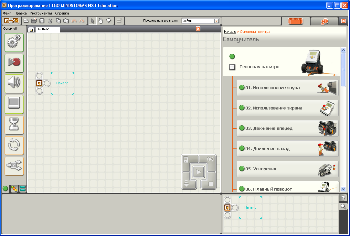350x236 pixels.
Task: Click the Redo arrow icon
Action: click(82, 21)
